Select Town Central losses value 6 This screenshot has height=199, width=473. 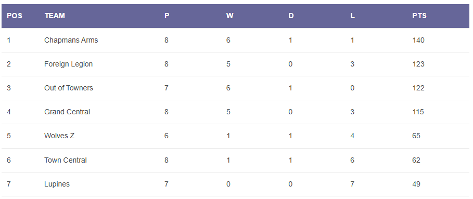pos(352,160)
